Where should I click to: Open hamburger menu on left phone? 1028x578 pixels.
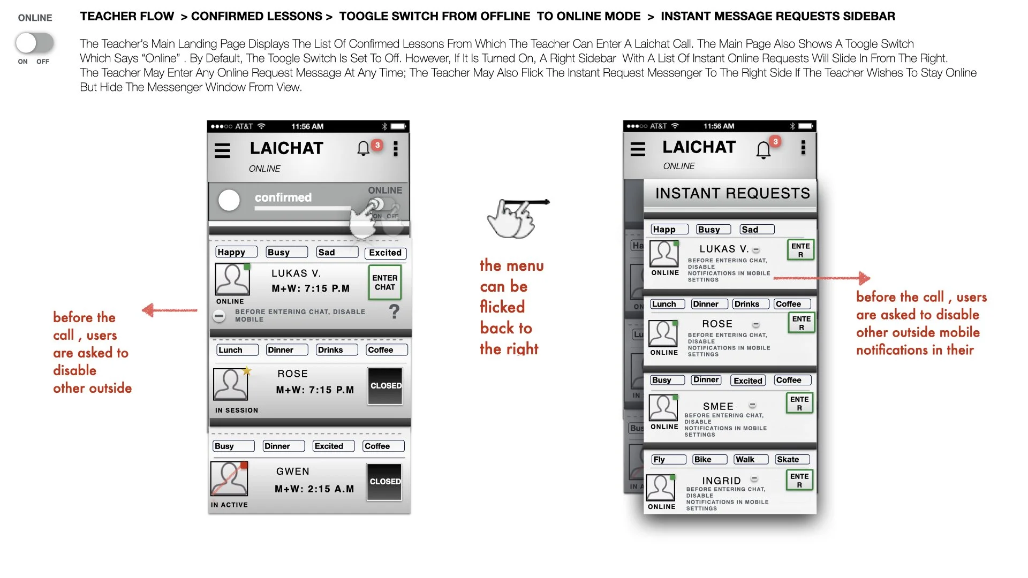click(x=222, y=150)
